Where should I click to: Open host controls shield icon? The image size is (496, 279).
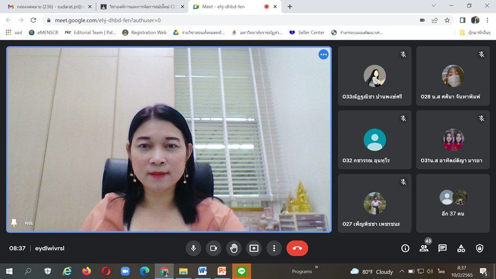tap(480, 248)
